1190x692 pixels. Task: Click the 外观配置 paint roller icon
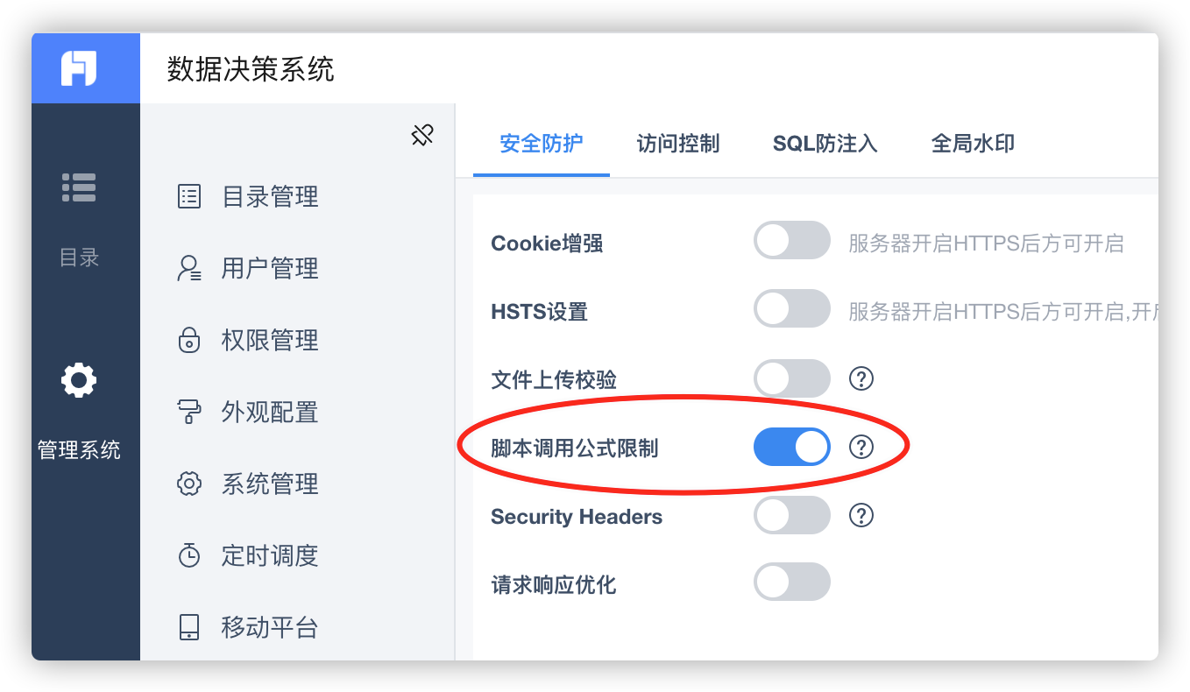click(x=189, y=412)
